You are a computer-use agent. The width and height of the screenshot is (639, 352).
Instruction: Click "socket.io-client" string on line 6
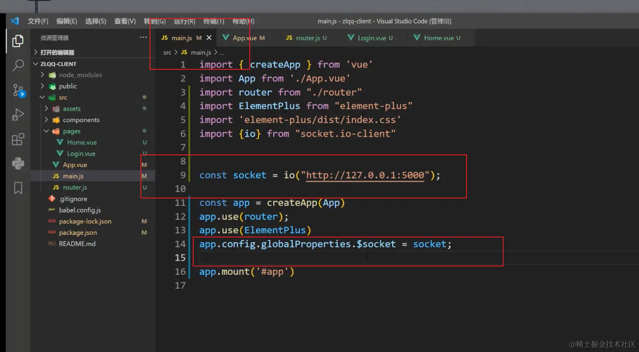pyautogui.click(x=345, y=134)
